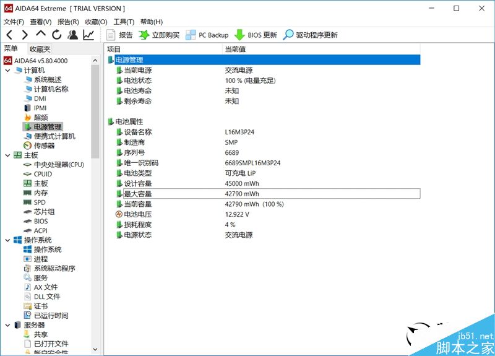Select 共享 shares item

[36, 334]
